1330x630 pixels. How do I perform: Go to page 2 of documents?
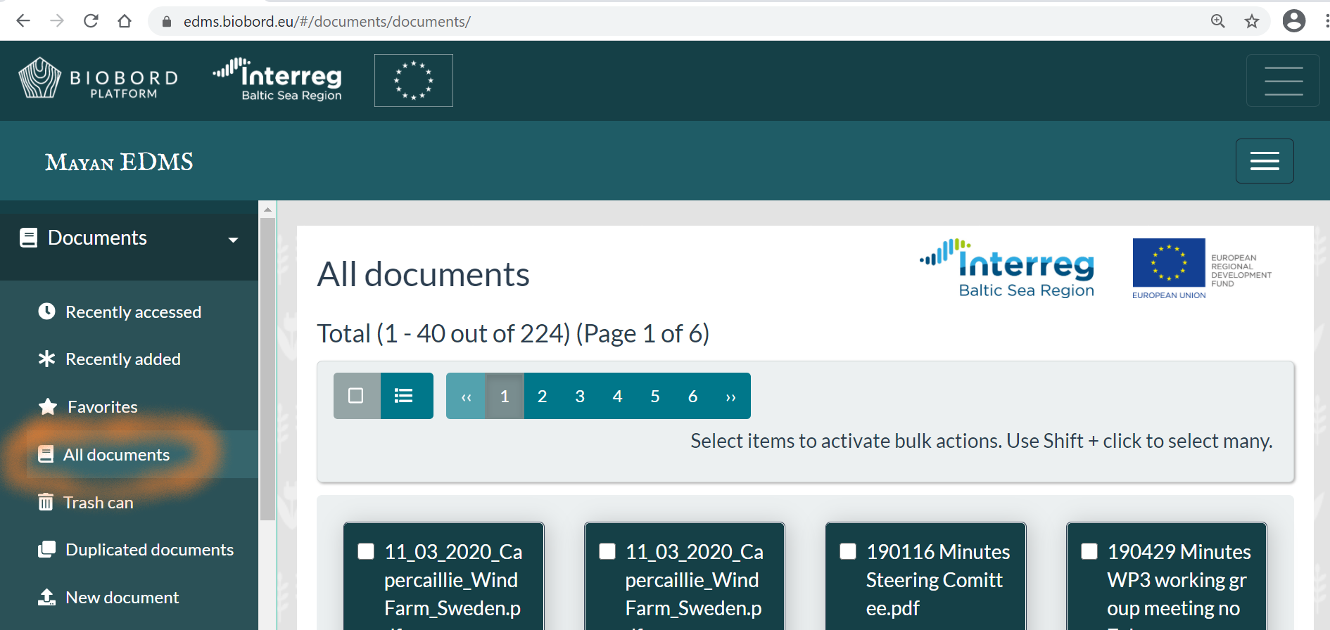543,396
